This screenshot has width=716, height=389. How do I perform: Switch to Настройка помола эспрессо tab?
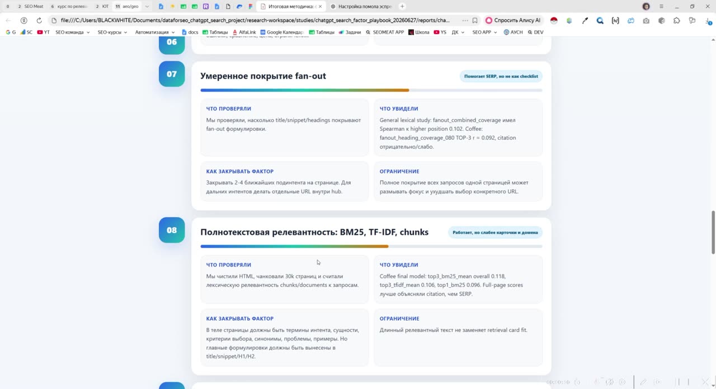click(361, 6)
